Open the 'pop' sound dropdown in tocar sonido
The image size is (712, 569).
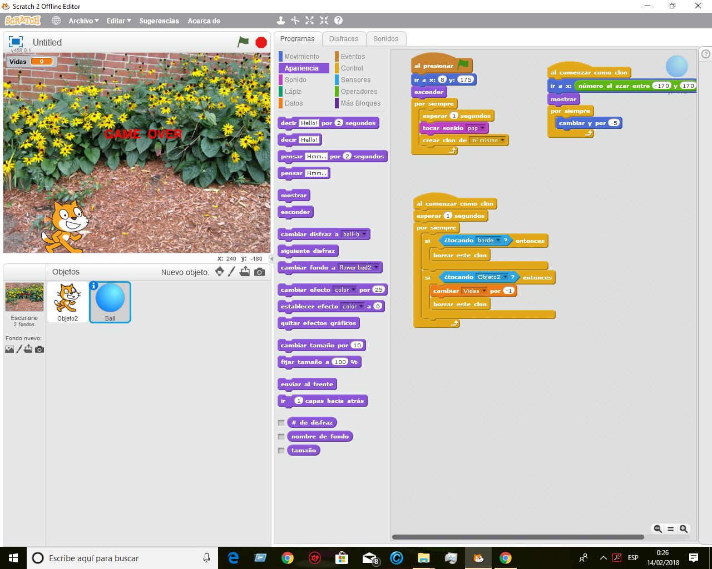point(482,128)
